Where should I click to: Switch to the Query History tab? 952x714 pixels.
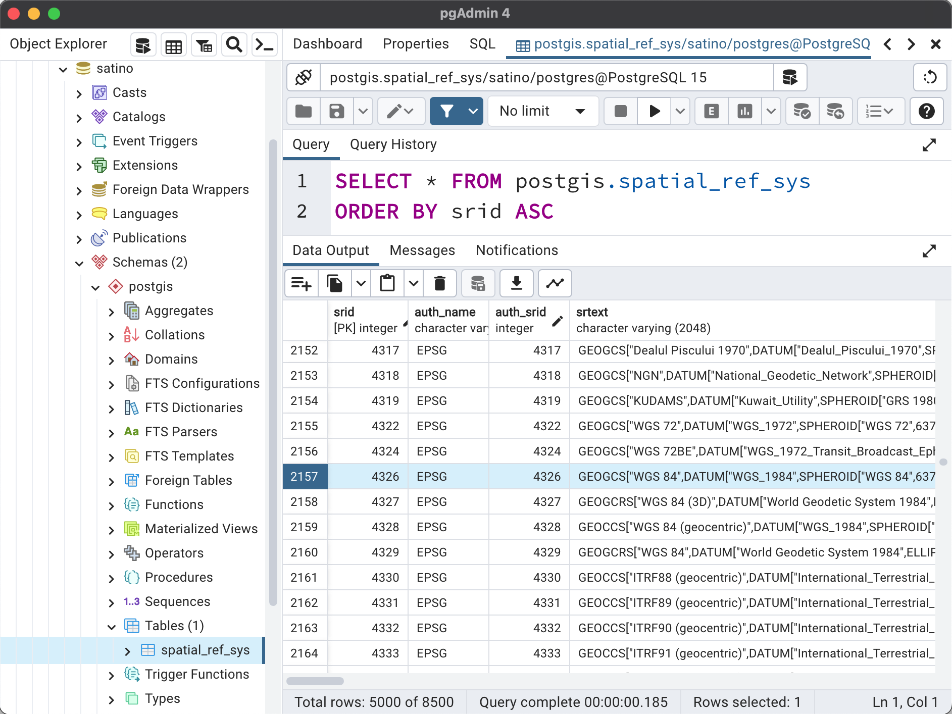click(393, 144)
